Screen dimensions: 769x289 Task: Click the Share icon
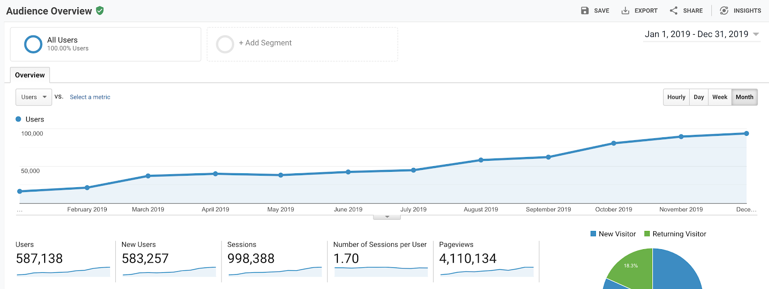pyautogui.click(x=674, y=11)
